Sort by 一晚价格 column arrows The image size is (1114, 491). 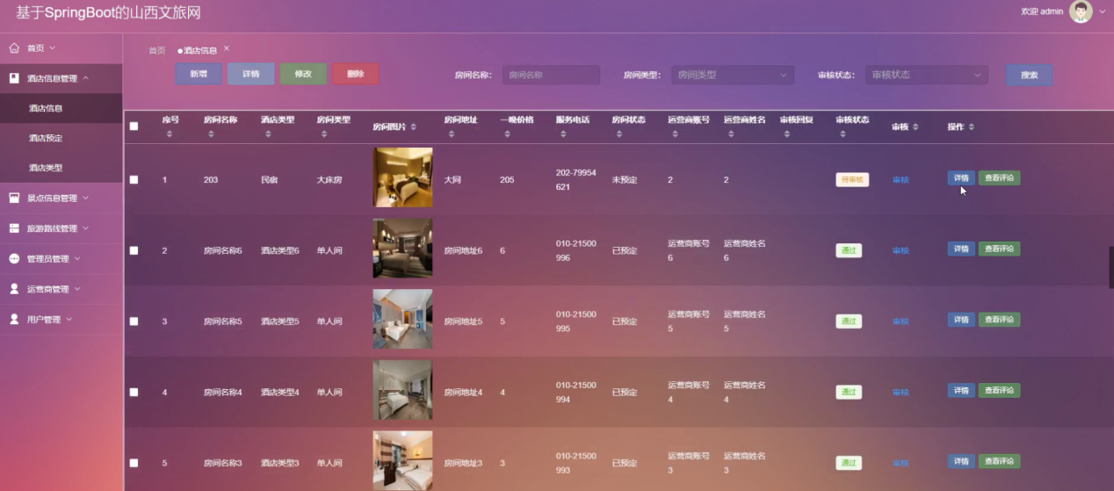pos(507,134)
